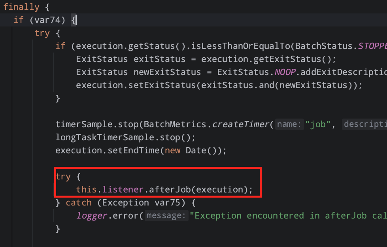
Task: Click 'BatchMetrics' class name
Action: [x=175, y=124]
